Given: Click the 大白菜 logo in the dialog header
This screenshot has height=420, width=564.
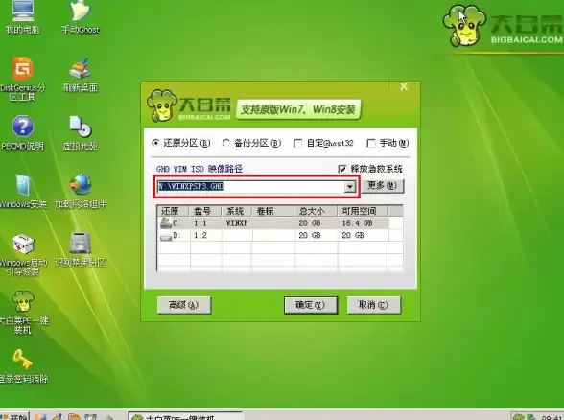Looking at the screenshot, I should point(189,105).
